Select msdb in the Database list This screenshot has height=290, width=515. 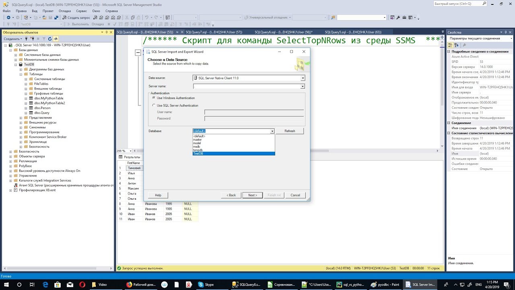[x=234, y=147]
